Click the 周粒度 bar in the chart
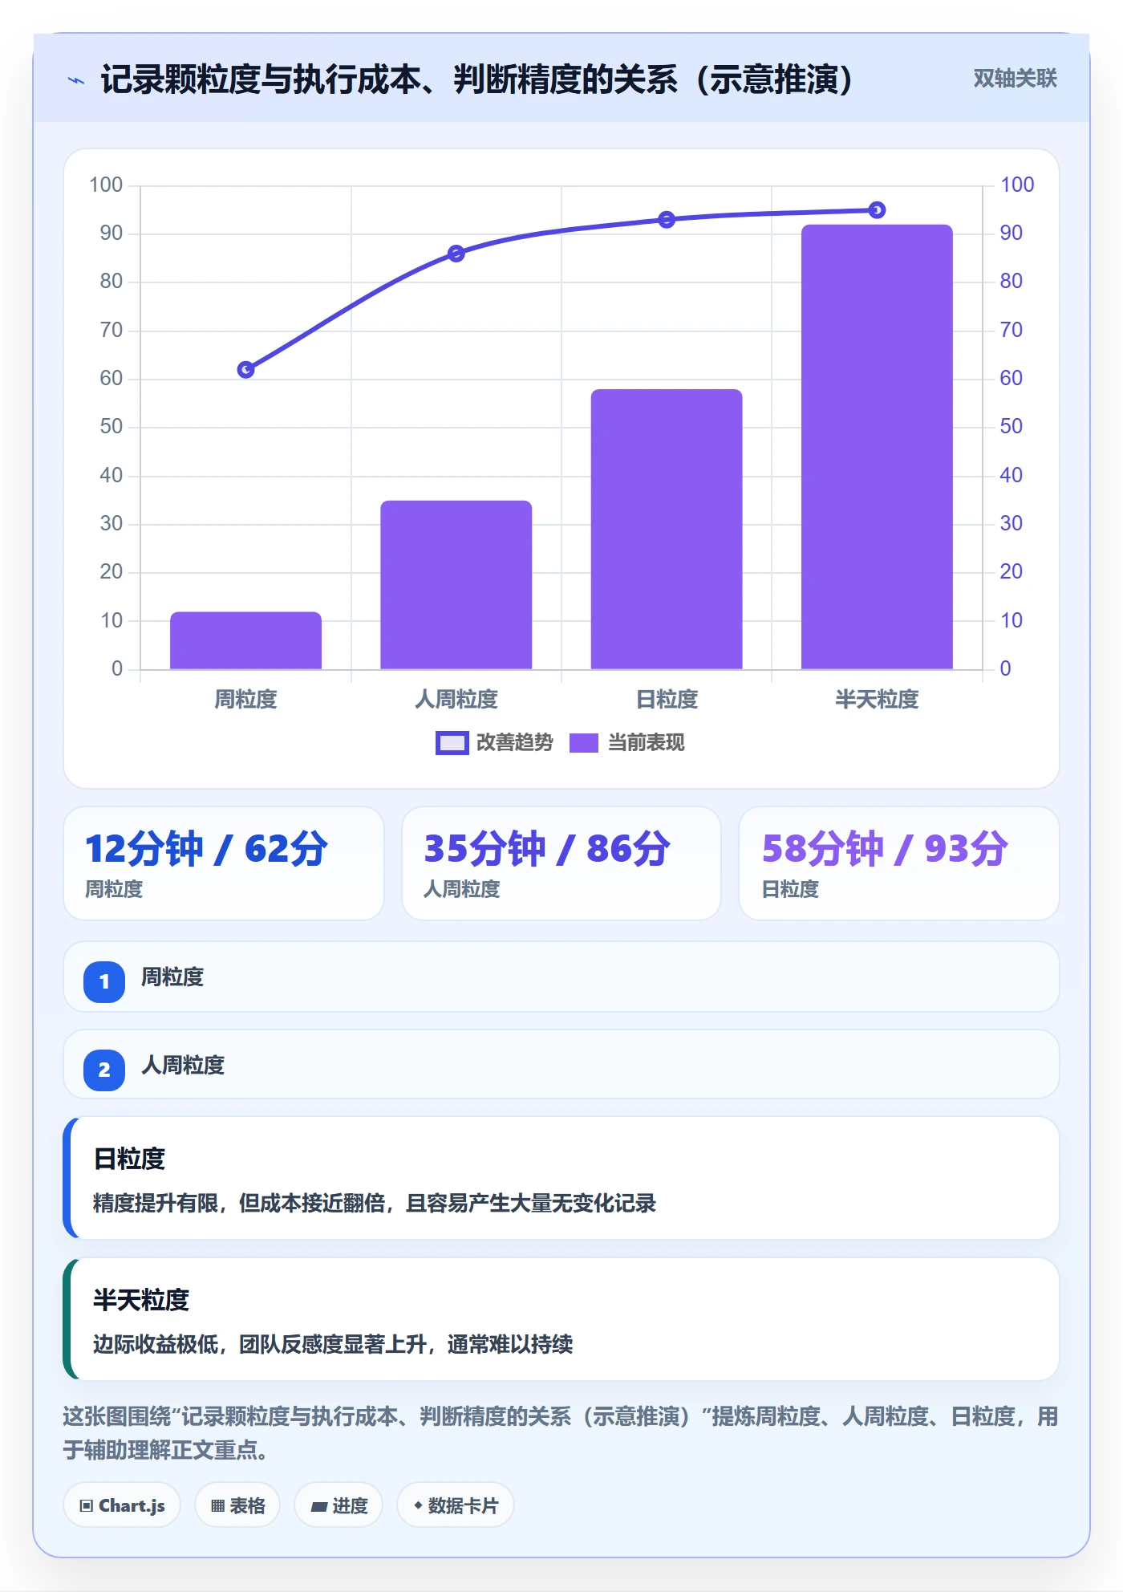 pos(245,640)
